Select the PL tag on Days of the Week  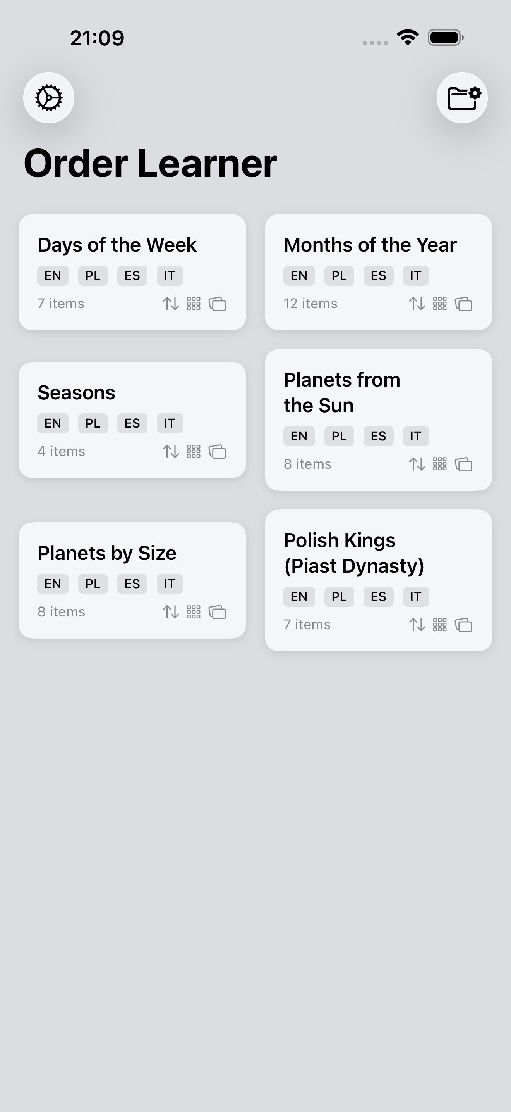click(x=93, y=275)
